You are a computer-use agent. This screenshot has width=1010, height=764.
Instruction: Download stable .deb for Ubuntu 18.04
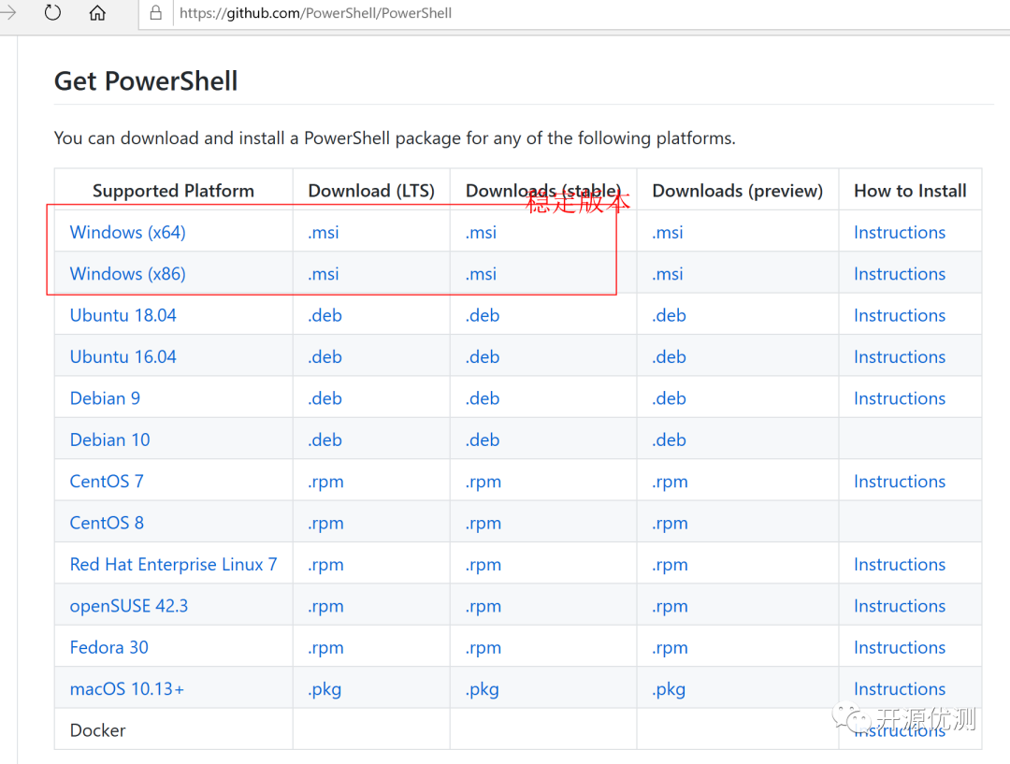[x=483, y=316]
